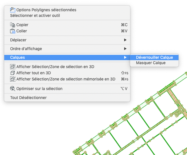
Task: Expand the Ordre d'affichage submenu arrow
Action: coord(125,49)
